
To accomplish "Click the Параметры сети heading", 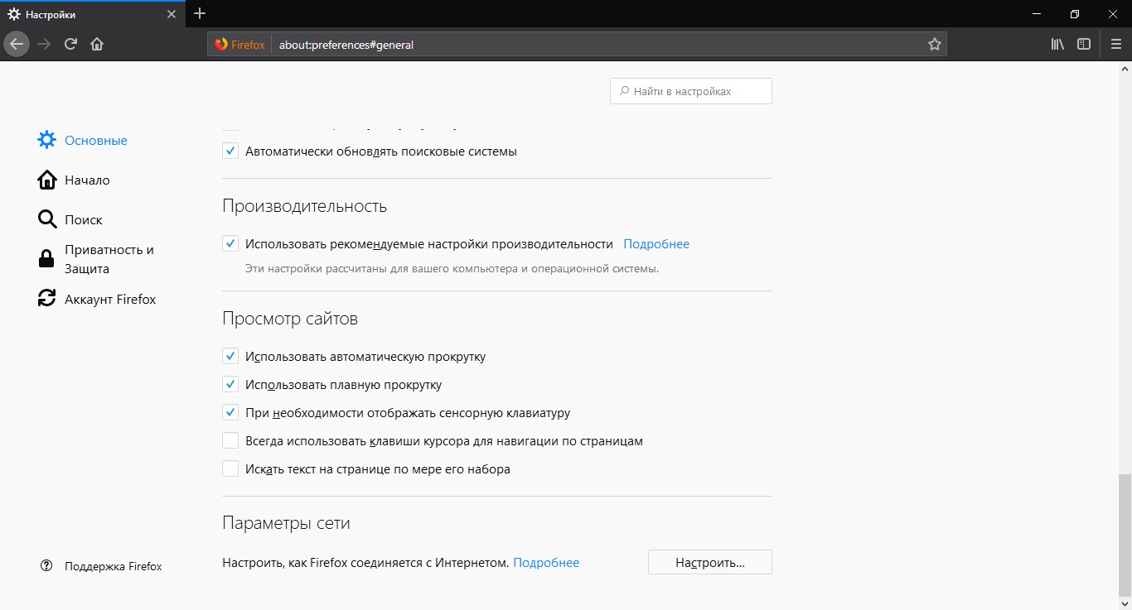I will tap(286, 524).
